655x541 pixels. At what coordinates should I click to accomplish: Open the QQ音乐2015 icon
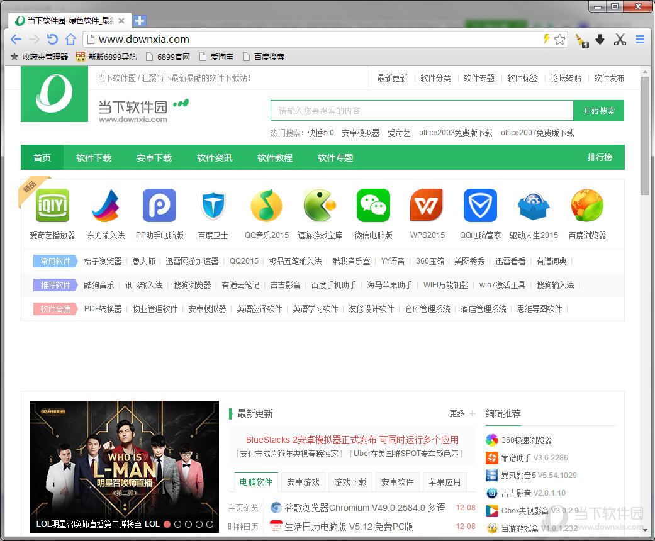267,205
